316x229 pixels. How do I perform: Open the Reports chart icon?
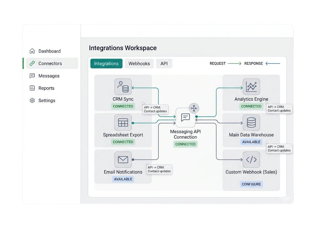pos(32,88)
